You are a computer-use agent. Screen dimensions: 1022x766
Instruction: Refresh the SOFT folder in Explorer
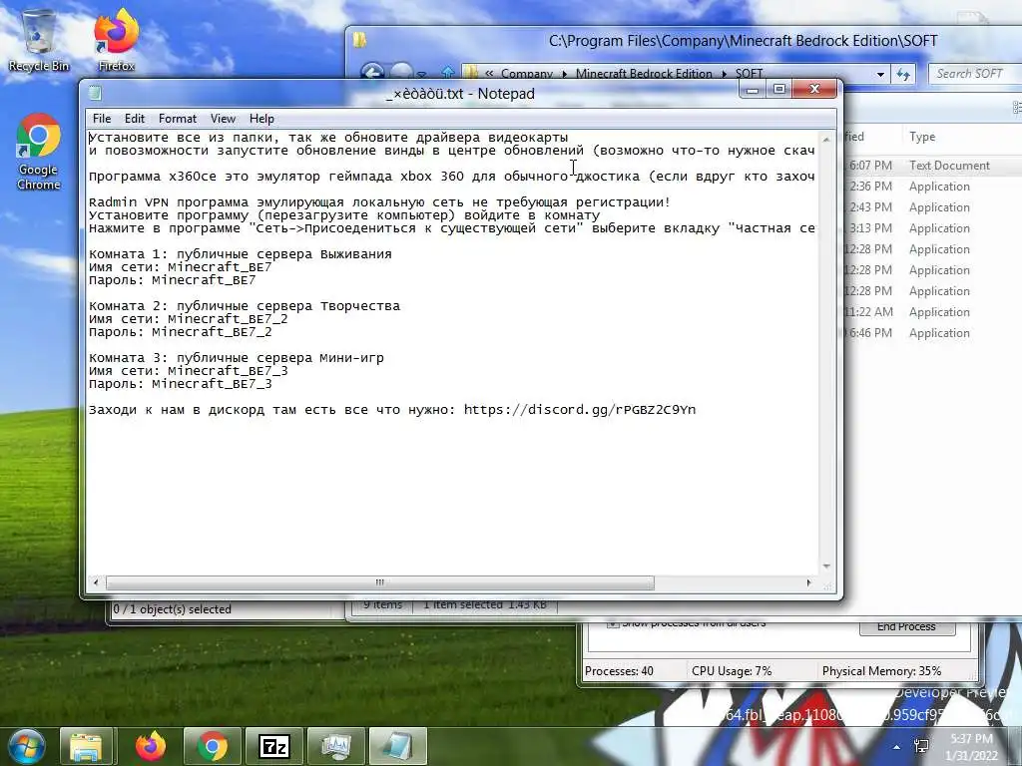click(903, 74)
